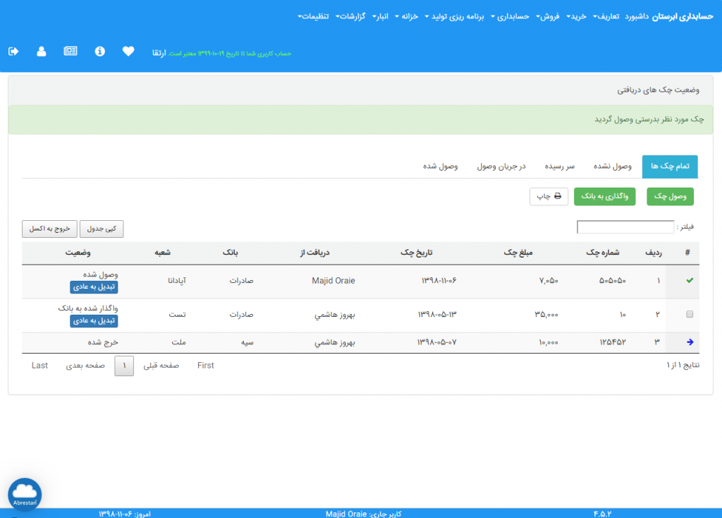Image resolution: width=722 pixels, height=518 pixels.
Task: Expand the خرید dropdown menu
Action: pos(576,17)
